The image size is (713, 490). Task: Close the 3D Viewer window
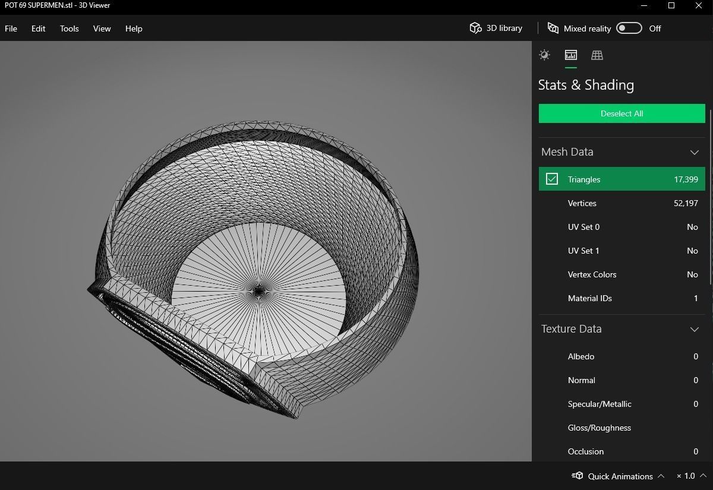point(699,5)
